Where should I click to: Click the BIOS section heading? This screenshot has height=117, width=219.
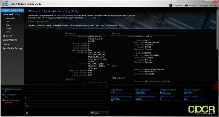114,66
